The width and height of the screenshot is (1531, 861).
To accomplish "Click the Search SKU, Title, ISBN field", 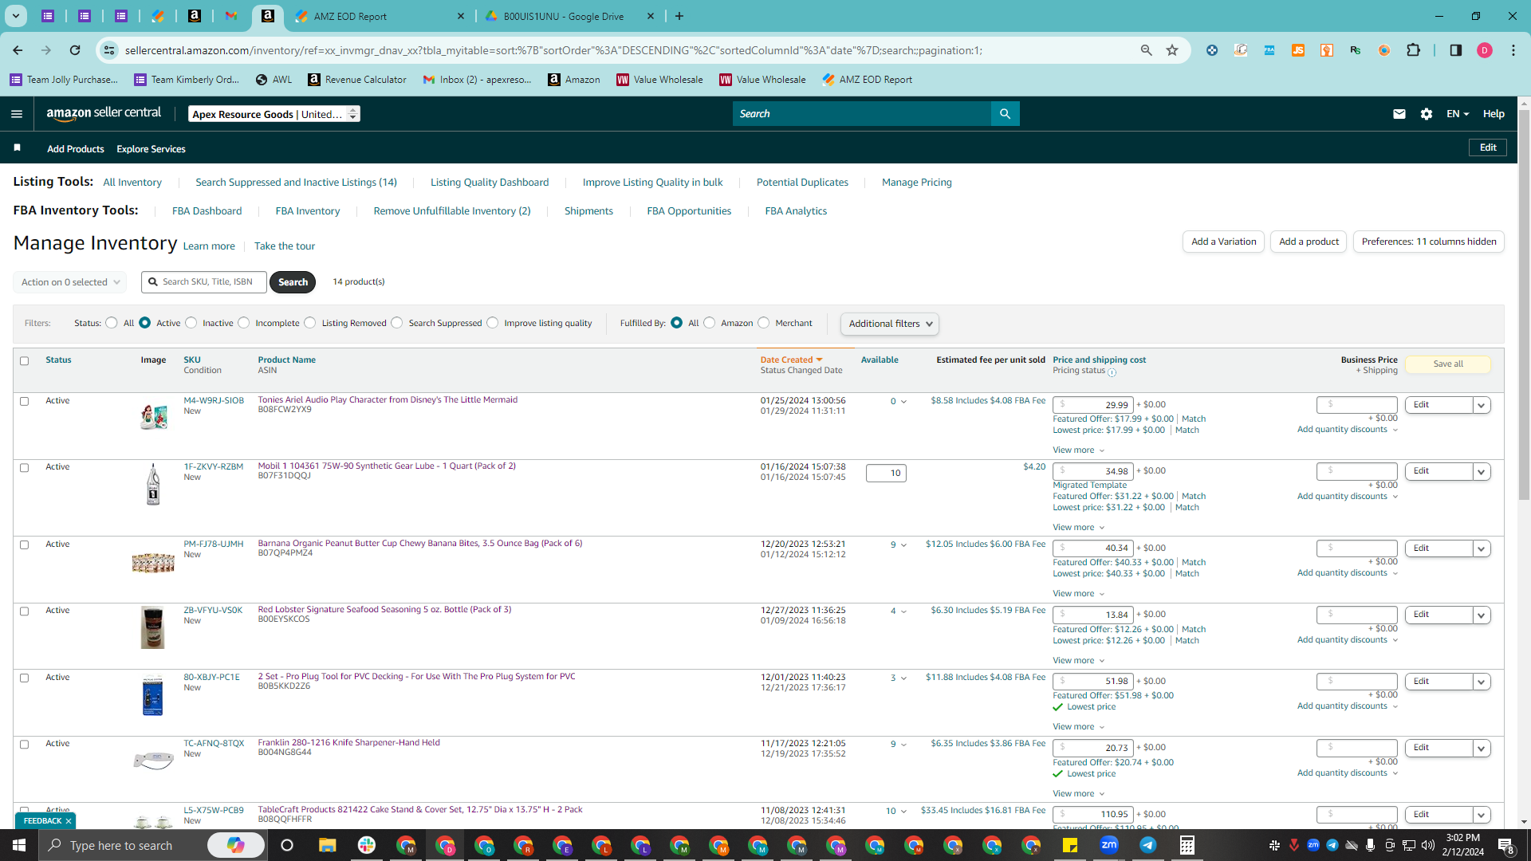I will tap(204, 282).
